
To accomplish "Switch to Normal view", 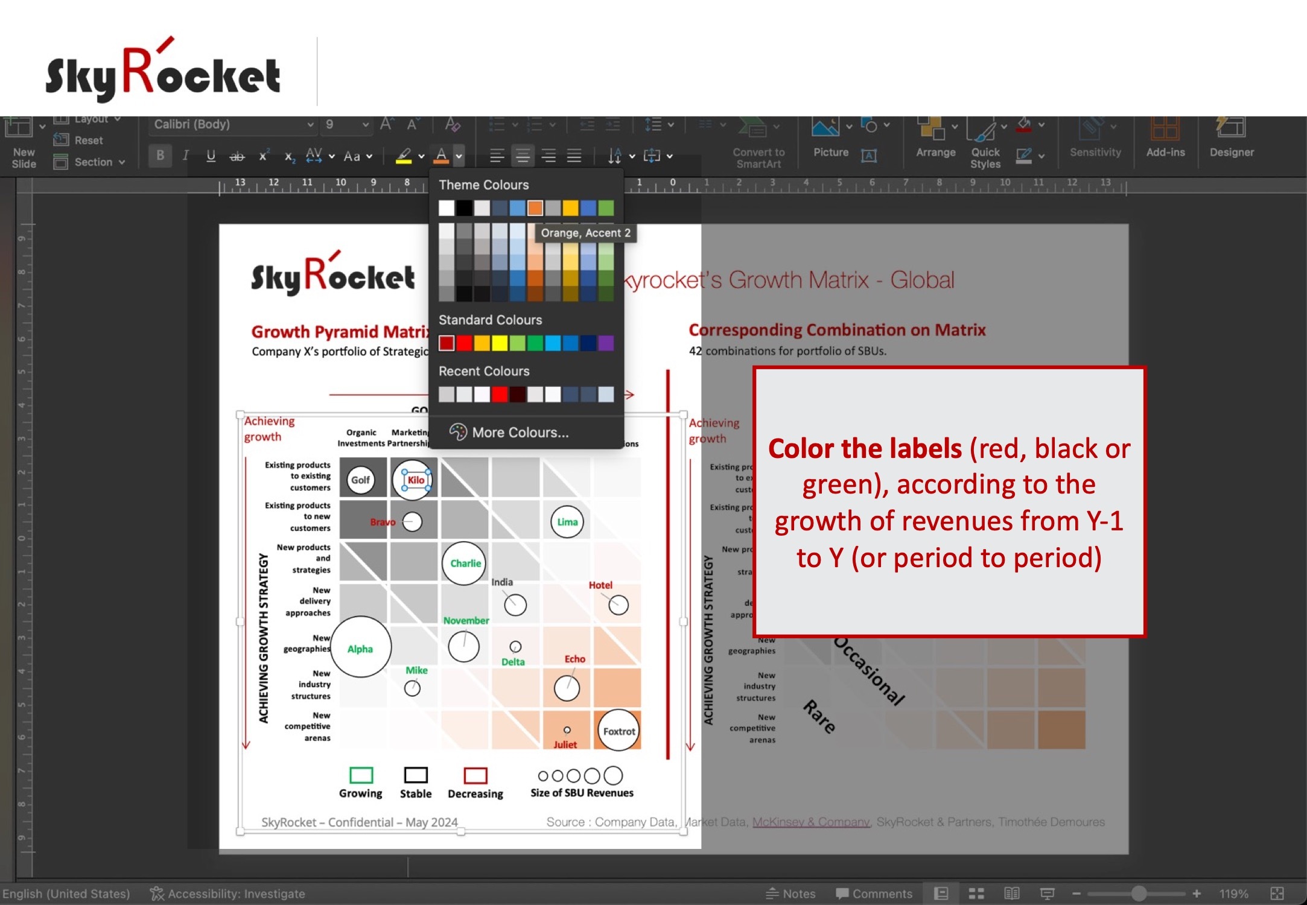I will 941,894.
